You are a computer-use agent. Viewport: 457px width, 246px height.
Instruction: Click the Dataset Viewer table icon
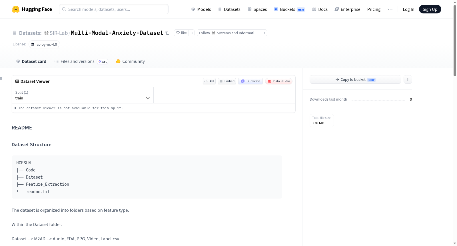point(17,81)
